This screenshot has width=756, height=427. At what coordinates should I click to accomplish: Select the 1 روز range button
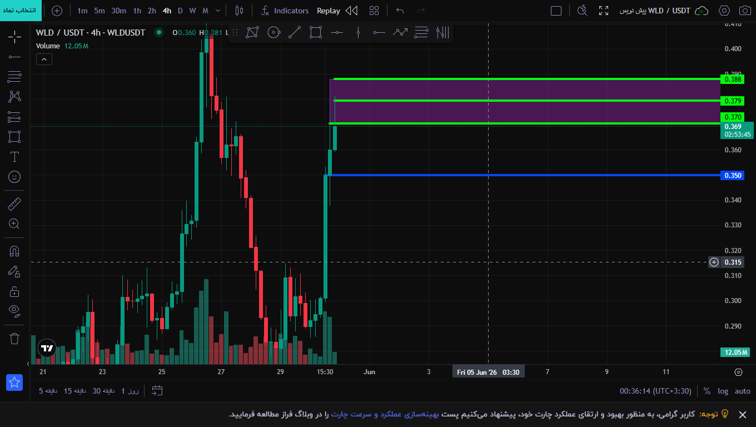click(x=130, y=391)
